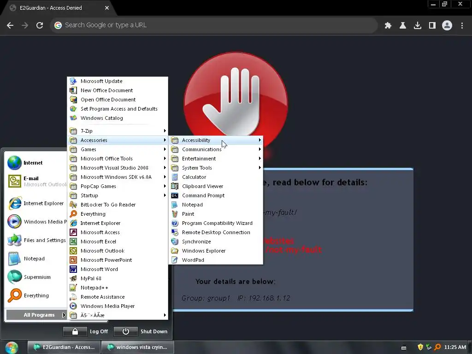Viewport: 472px width, 354px height.
Task: Click All Programs button
Action: [36, 315]
